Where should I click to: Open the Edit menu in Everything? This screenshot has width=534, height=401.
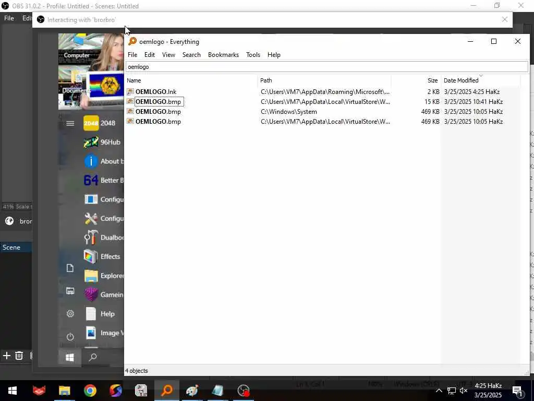(x=149, y=54)
